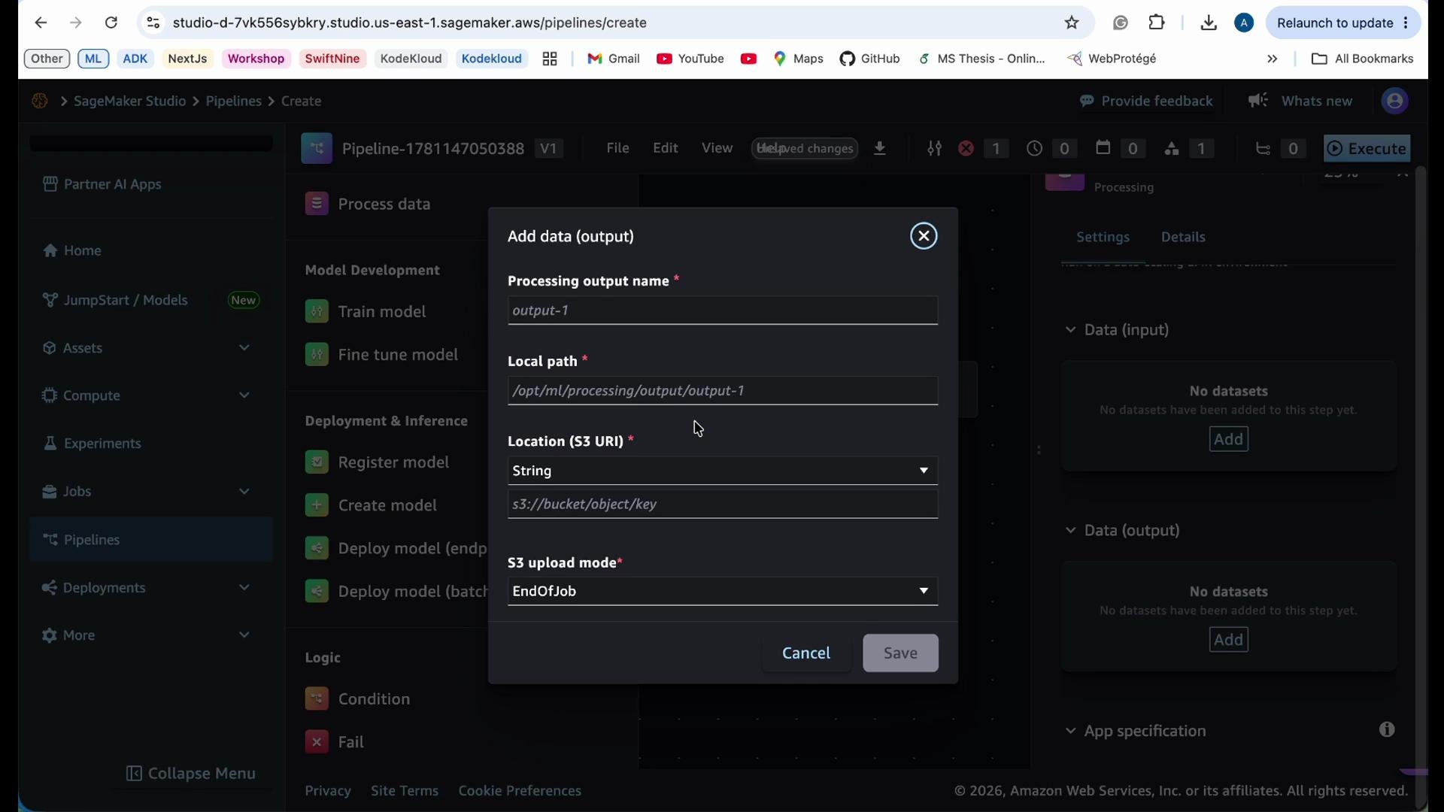The height and width of the screenshot is (812, 1444).
Task: Open schedules calendar icon
Action: [1103, 148]
